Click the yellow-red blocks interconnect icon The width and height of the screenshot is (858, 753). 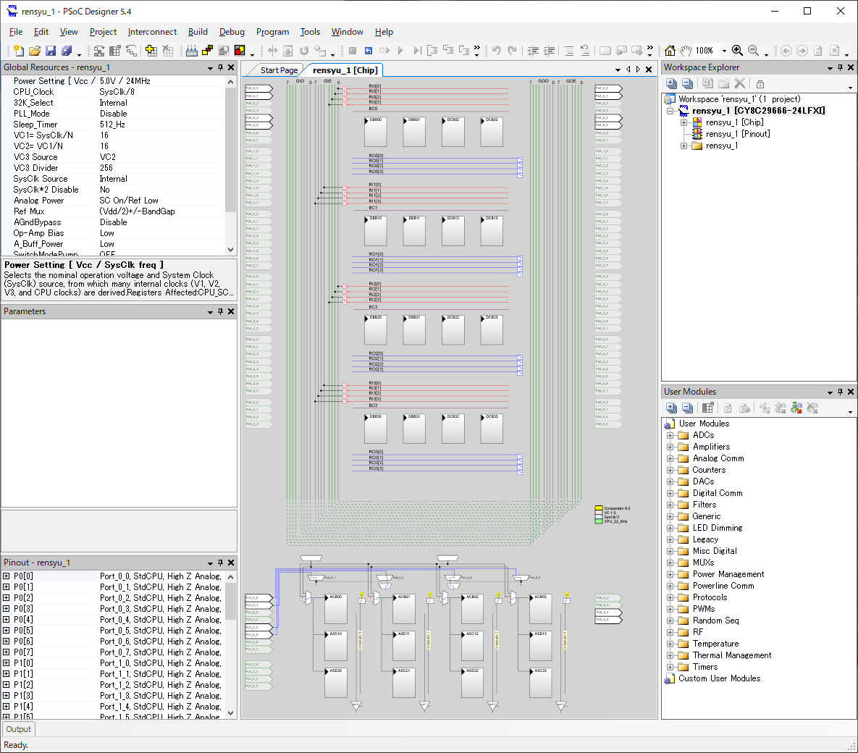(x=207, y=51)
